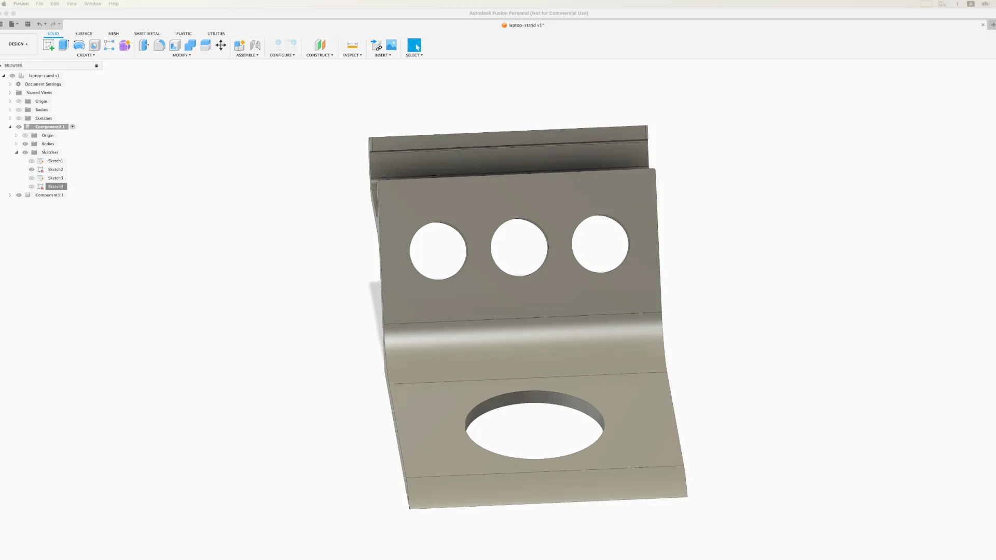Click the Save icon in toolbar
This screenshot has width=996, height=560.
(x=27, y=24)
